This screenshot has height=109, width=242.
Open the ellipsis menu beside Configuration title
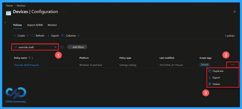(64, 12)
